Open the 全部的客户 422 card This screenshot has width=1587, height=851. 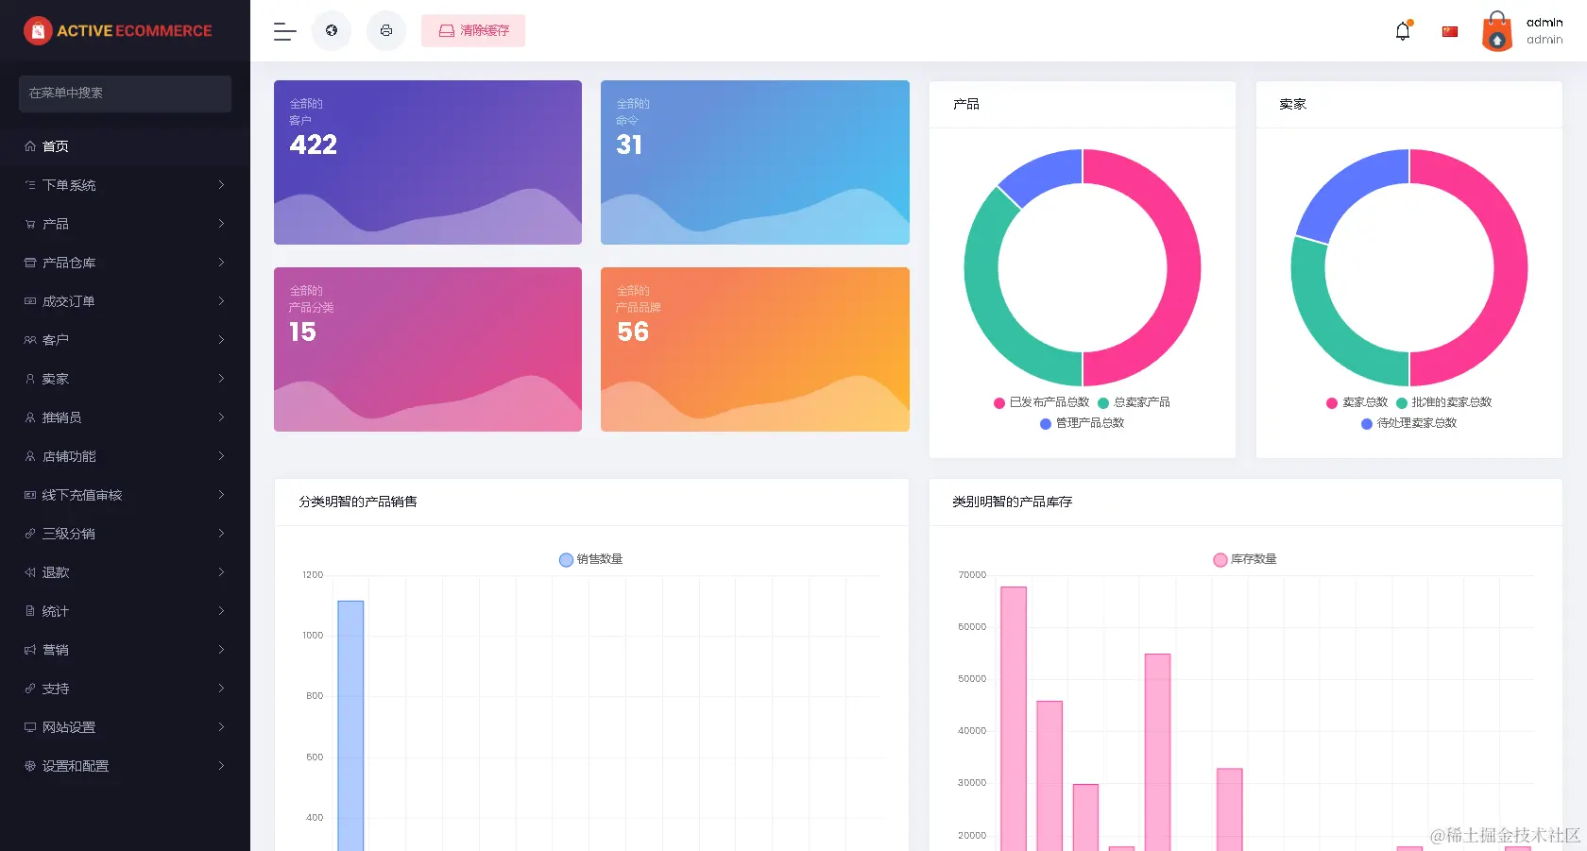tap(428, 162)
